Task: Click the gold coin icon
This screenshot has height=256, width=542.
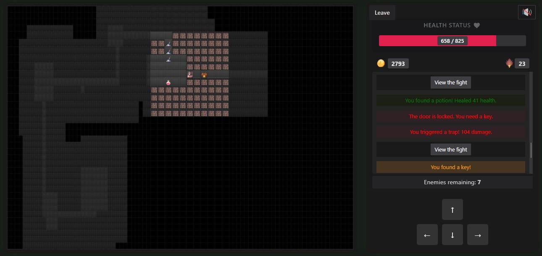Action: [381, 63]
